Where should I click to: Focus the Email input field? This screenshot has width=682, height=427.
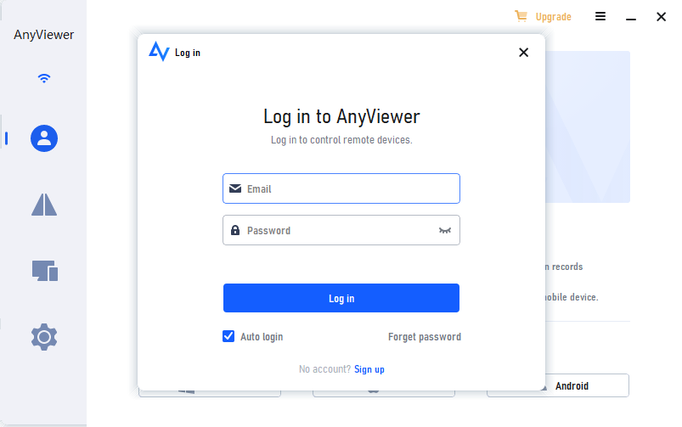click(x=341, y=188)
